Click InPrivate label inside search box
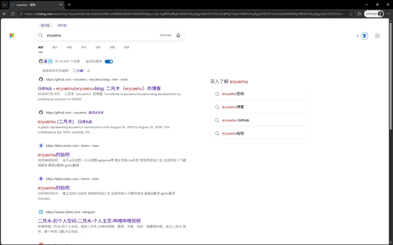Viewport: 393px width, 245px height. click(165, 35)
